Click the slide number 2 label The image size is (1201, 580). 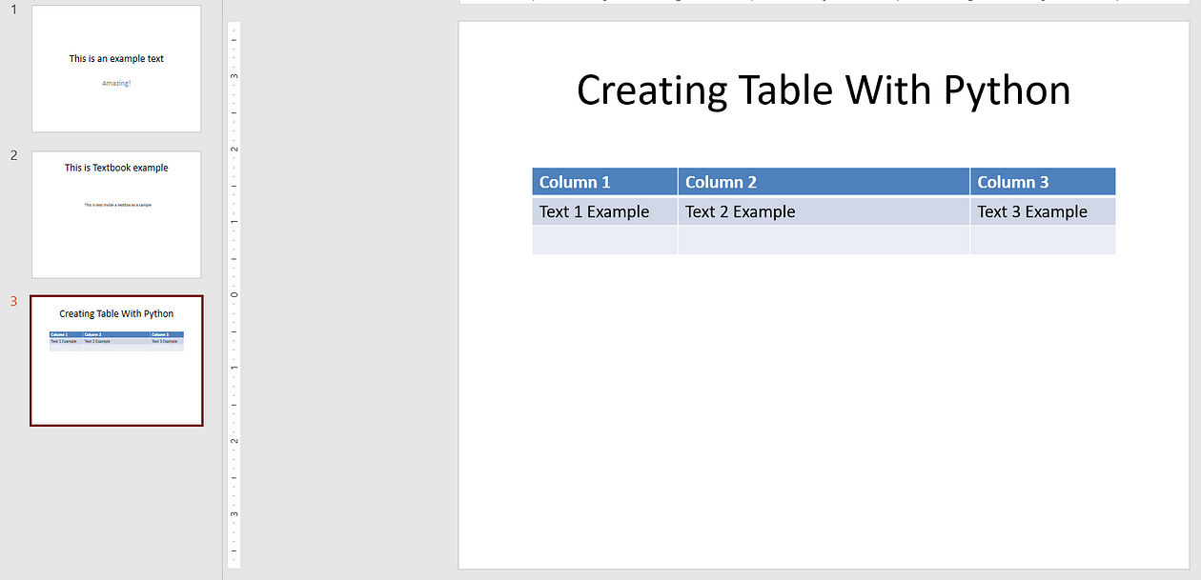[x=14, y=155]
